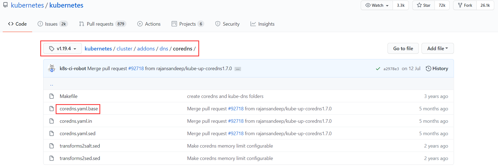Fork the repository
498x167 pixels.
point(465,5)
